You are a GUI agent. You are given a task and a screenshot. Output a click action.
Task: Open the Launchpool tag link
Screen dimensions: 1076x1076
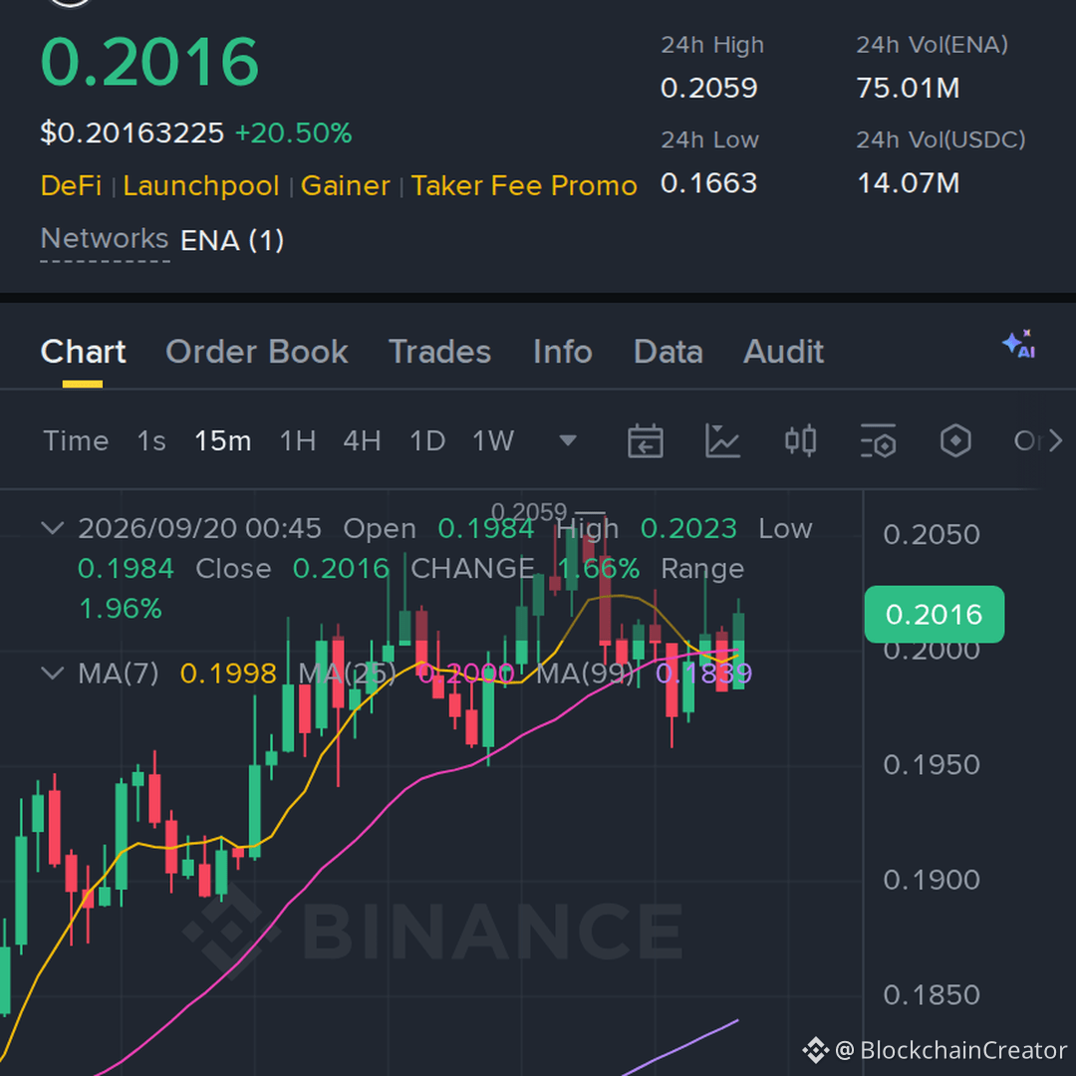click(201, 186)
